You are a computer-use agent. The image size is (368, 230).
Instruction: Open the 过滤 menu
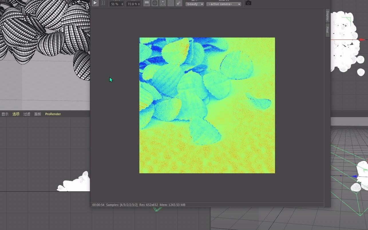tap(27, 114)
